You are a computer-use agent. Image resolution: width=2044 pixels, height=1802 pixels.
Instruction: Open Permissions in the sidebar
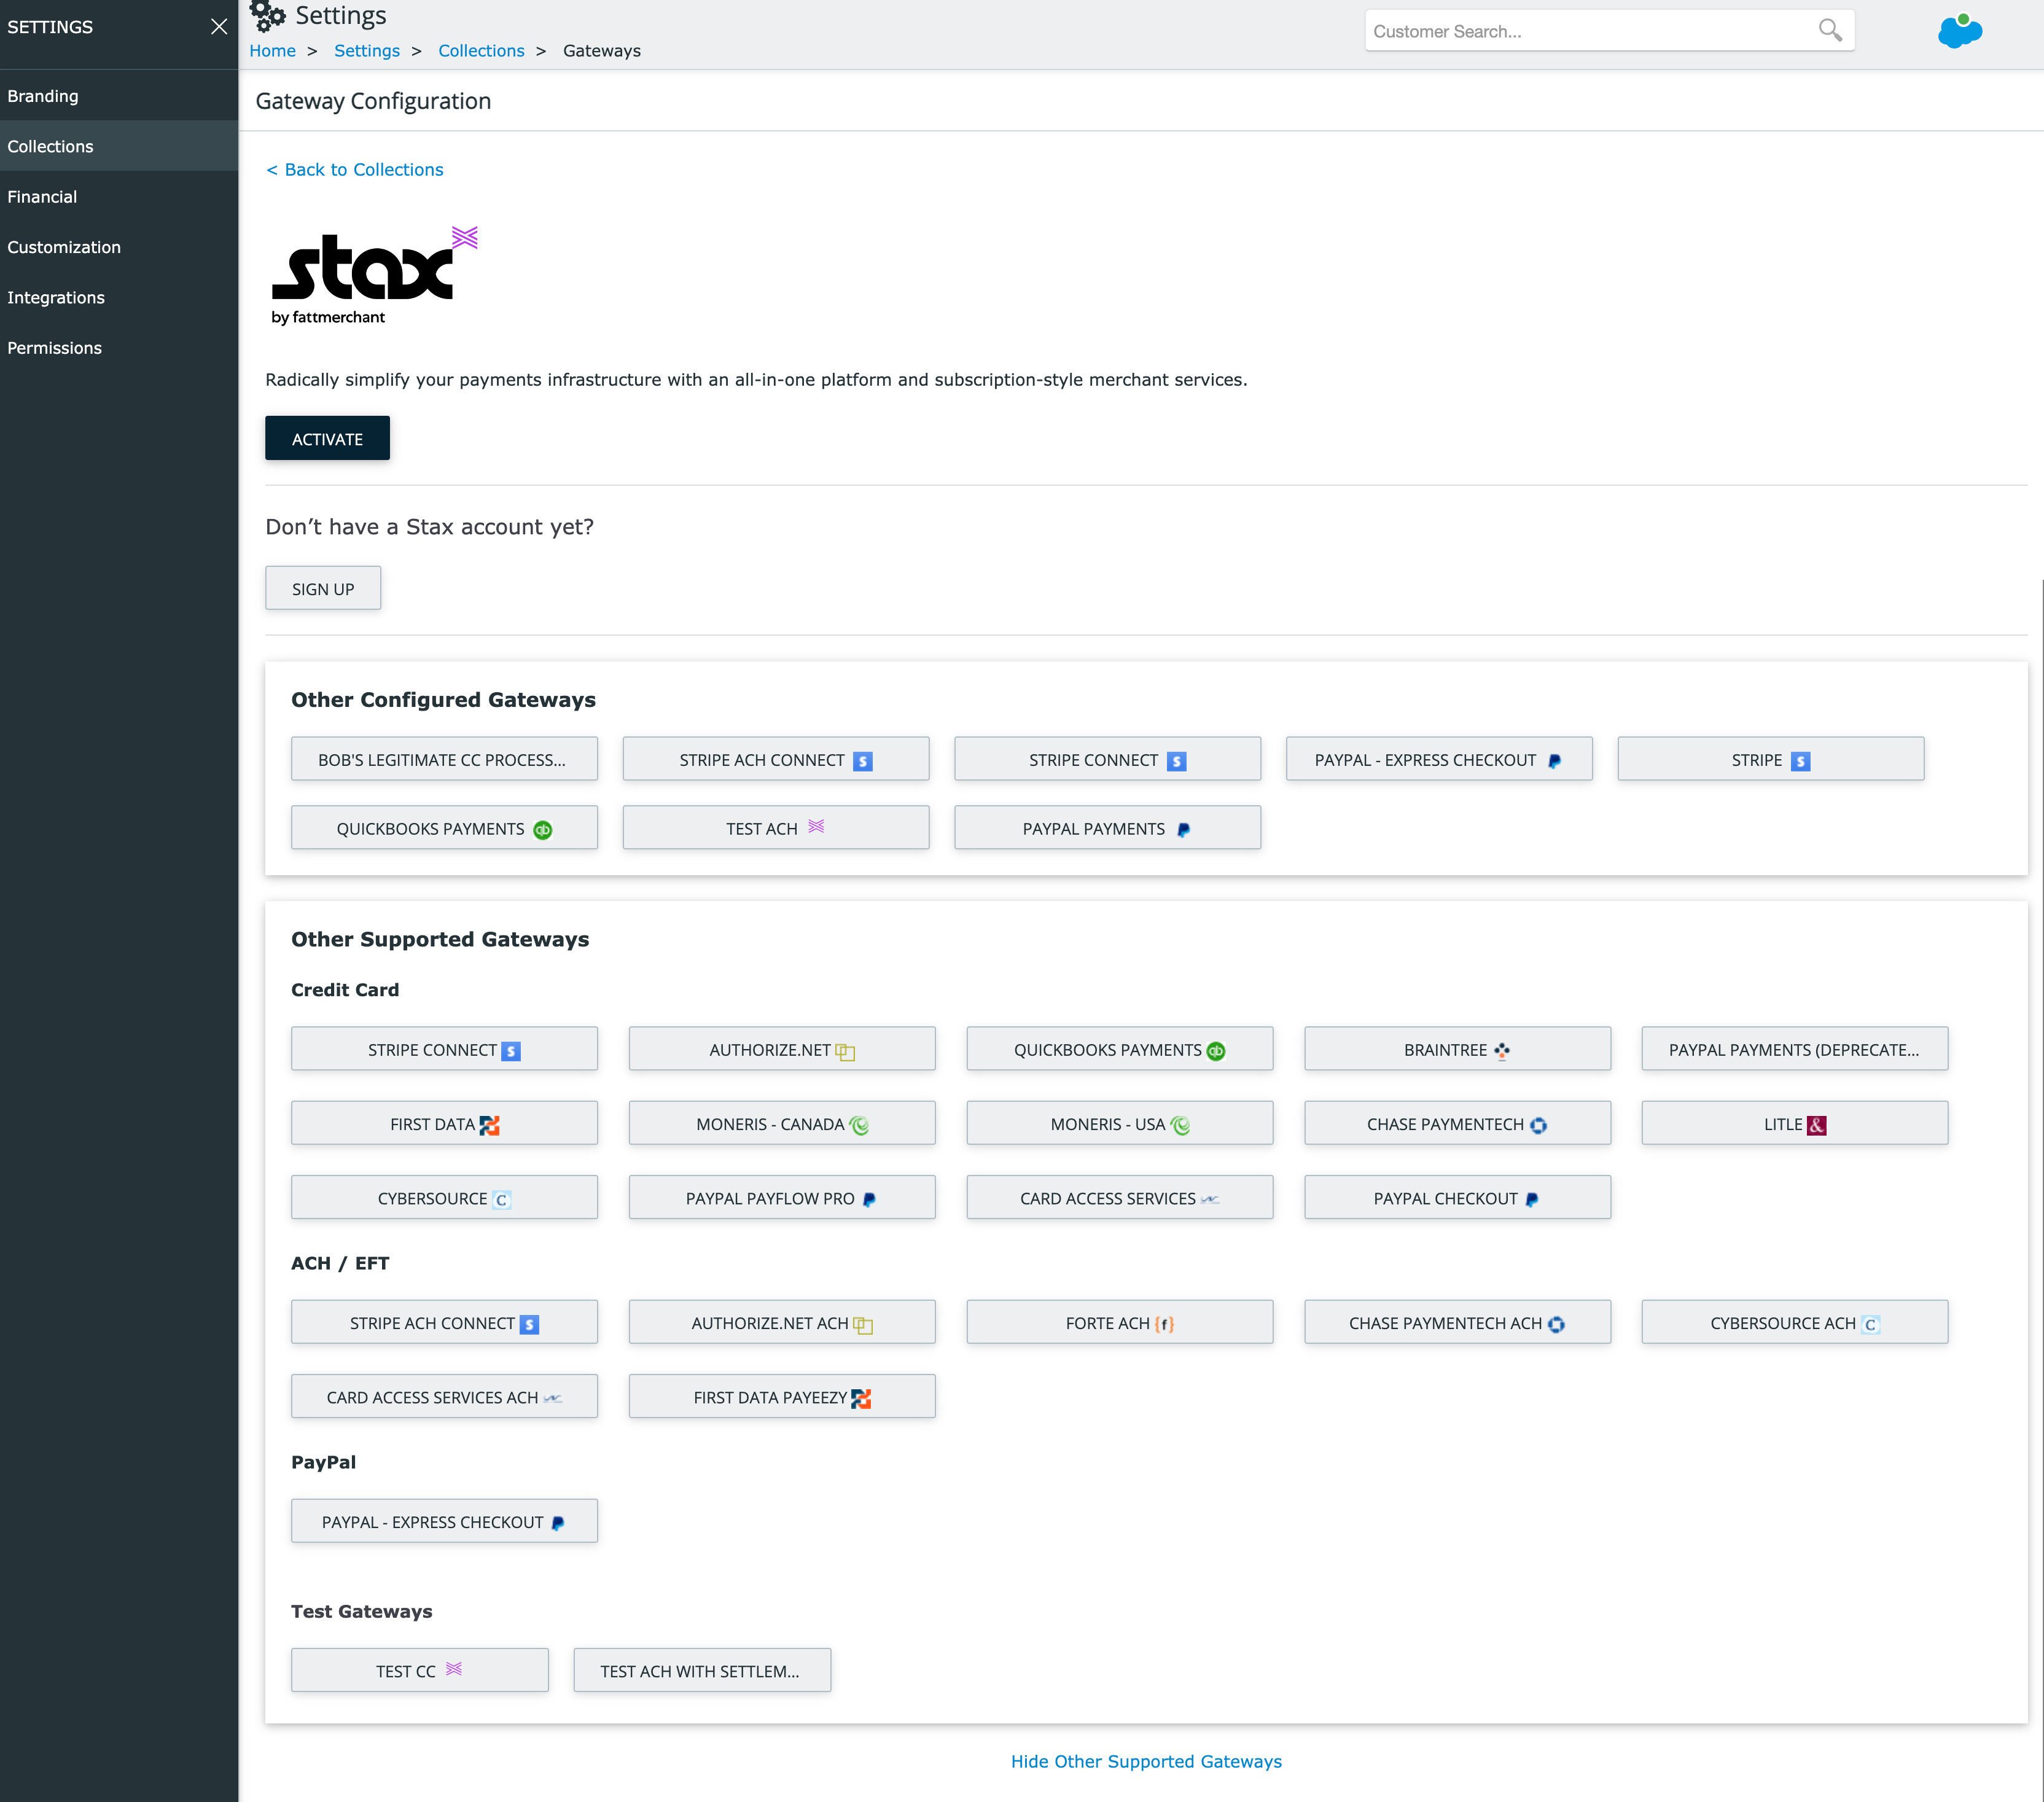[x=119, y=348]
